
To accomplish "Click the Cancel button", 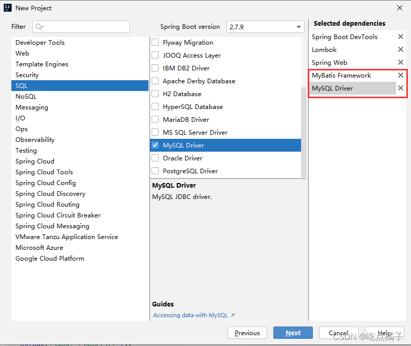I will (339, 333).
